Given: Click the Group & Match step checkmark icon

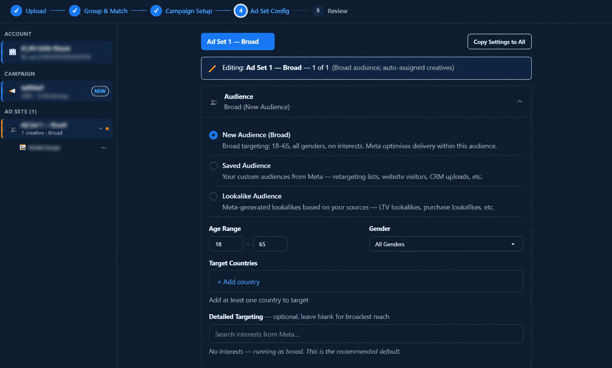Looking at the screenshot, I should point(75,11).
